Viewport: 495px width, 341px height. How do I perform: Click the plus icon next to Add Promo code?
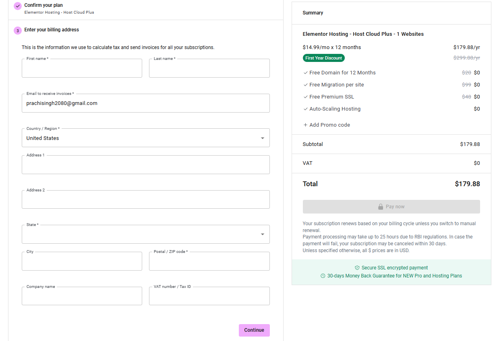tap(305, 125)
